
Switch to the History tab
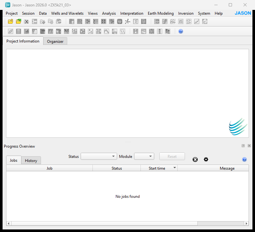coord(31,160)
